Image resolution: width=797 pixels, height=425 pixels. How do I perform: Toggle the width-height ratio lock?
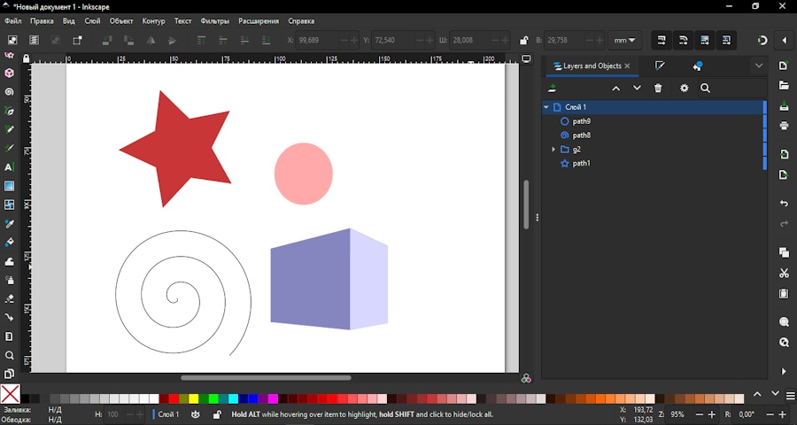pyautogui.click(x=524, y=41)
